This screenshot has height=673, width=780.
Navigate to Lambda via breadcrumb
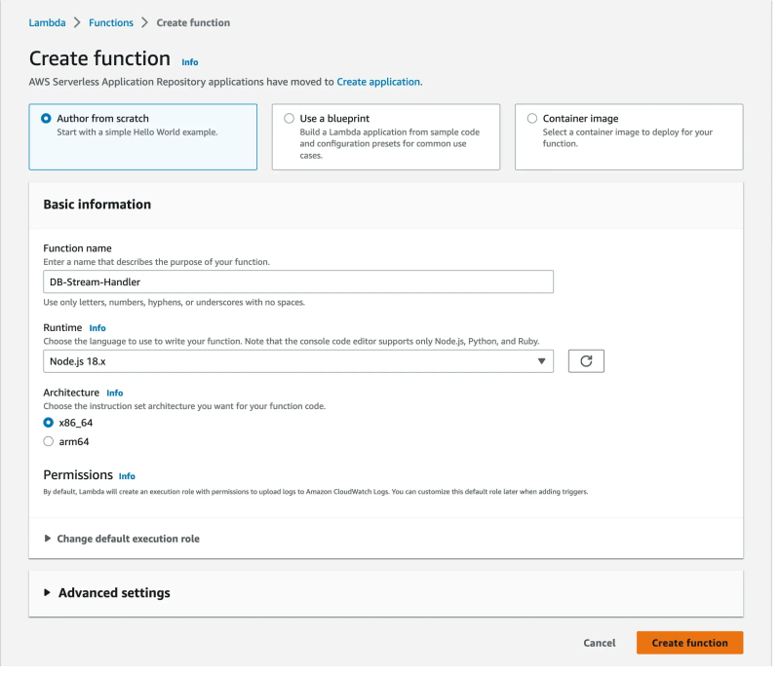pyautogui.click(x=47, y=21)
